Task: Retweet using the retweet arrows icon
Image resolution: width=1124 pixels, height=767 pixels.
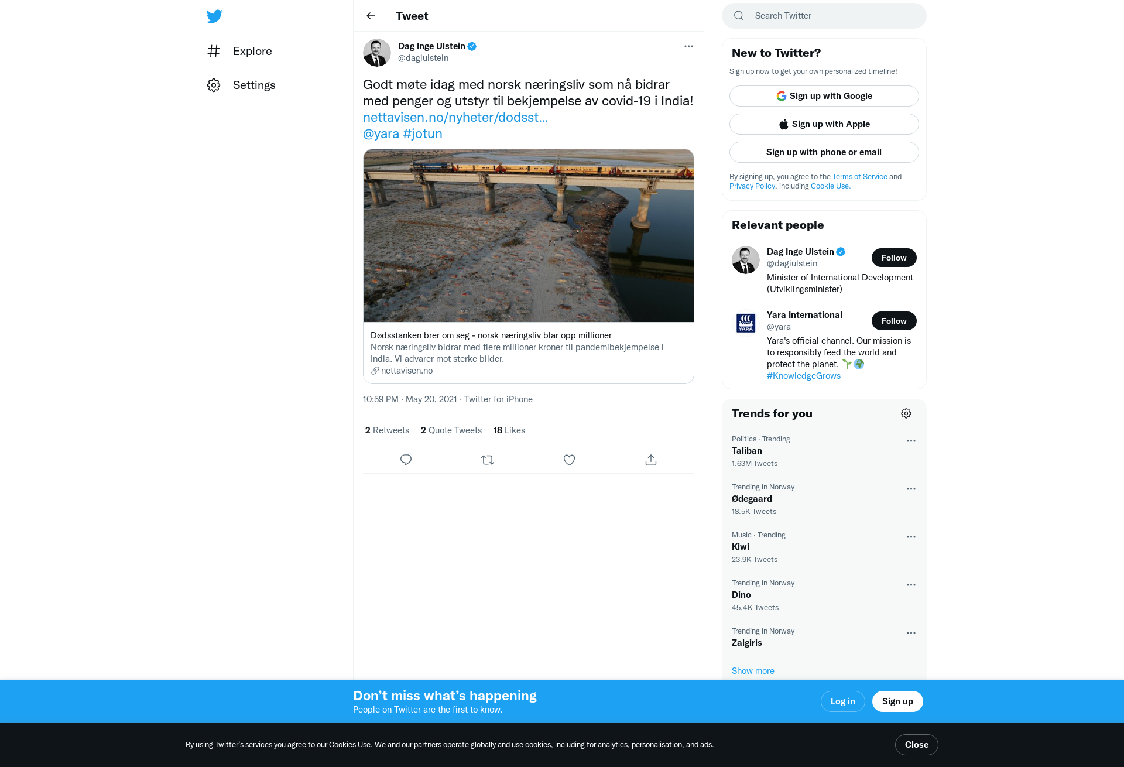Action: 488,460
